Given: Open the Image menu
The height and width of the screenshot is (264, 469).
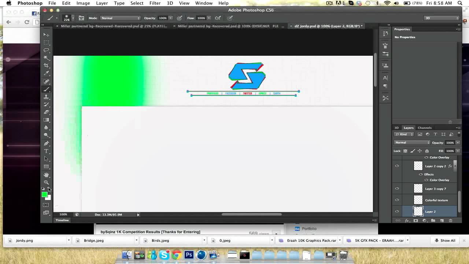Looking at the screenshot, I should click(83, 3).
